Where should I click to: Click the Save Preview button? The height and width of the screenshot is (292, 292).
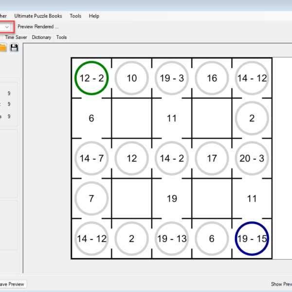click(x=12, y=284)
